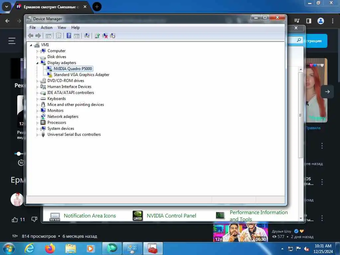Open Windows Explorer folder on taskbar

pos(71,249)
